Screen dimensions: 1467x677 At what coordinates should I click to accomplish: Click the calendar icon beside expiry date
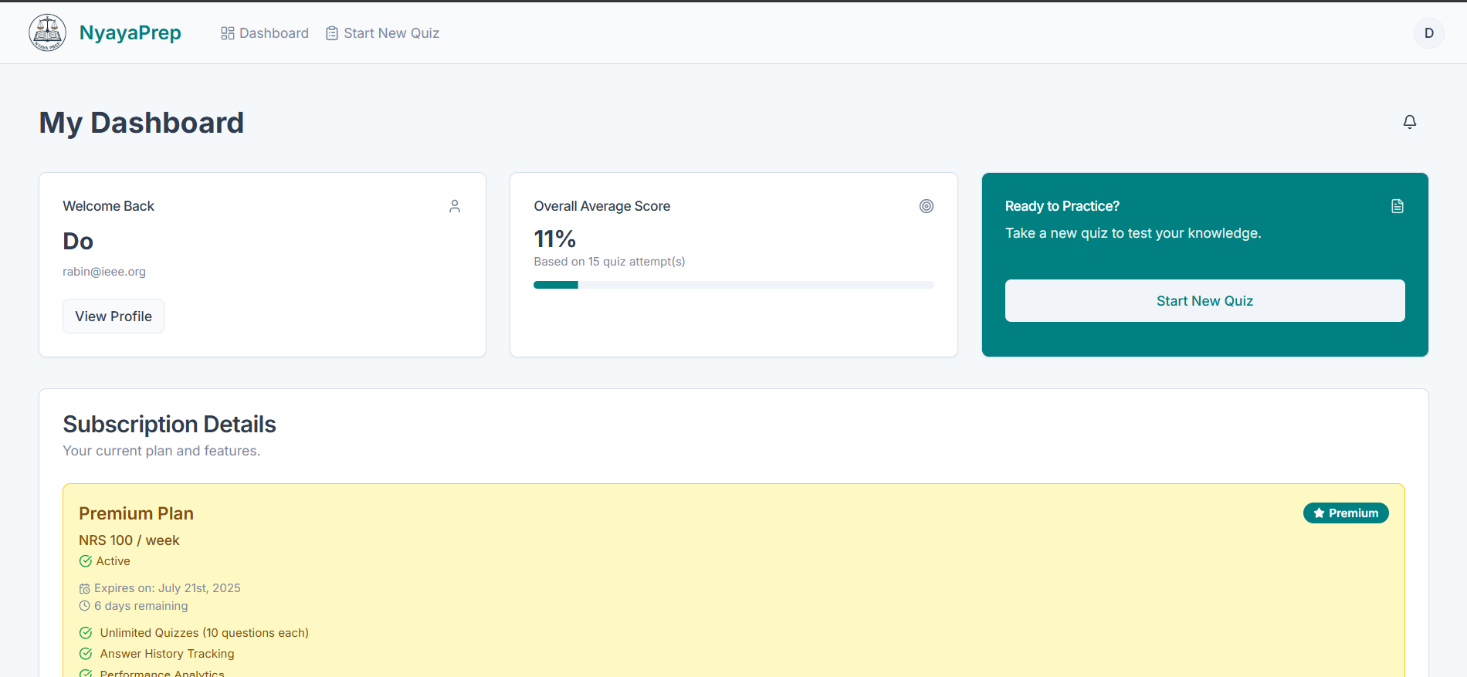[x=85, y=589]
